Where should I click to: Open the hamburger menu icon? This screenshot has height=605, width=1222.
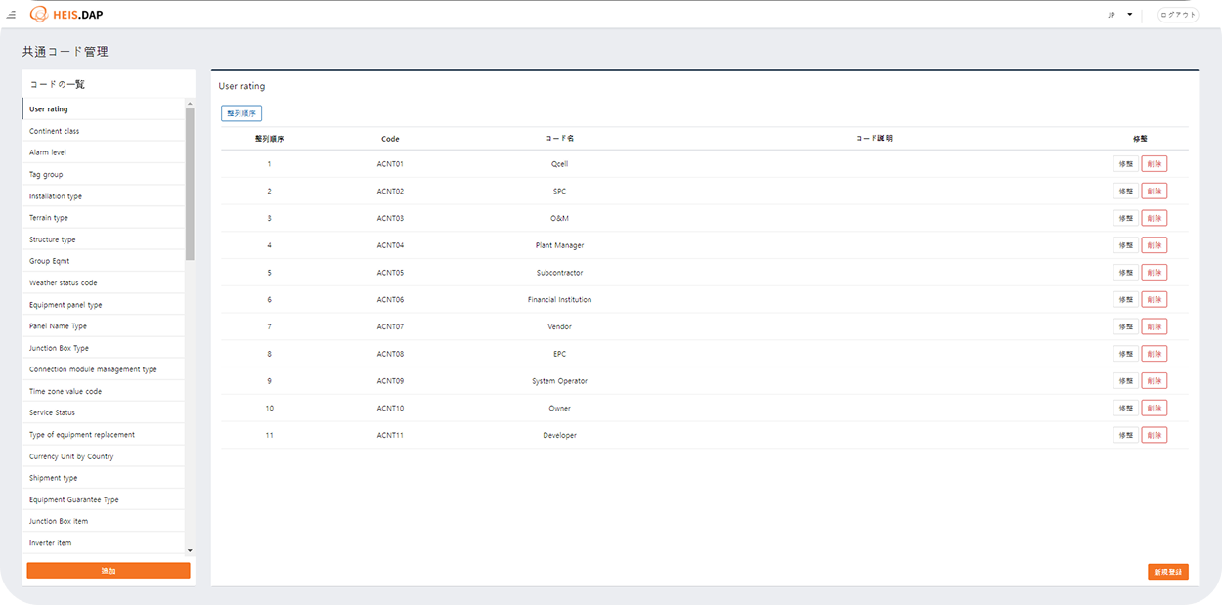pyautogui.click(x=11, y=15)
